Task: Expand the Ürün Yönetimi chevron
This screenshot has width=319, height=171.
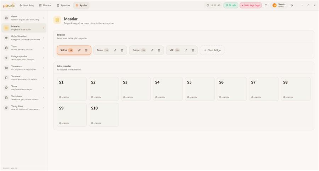Action: (x=43, y=38)
